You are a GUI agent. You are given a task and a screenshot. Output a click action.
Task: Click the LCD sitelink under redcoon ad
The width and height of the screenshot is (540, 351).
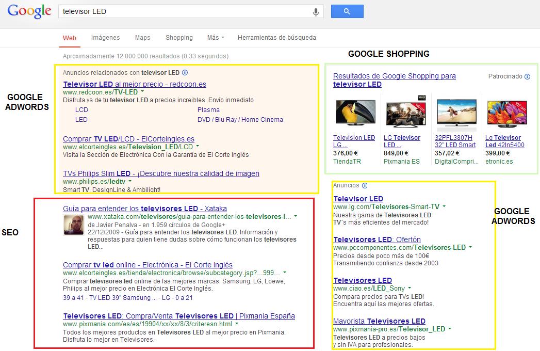tap(81, 109)
